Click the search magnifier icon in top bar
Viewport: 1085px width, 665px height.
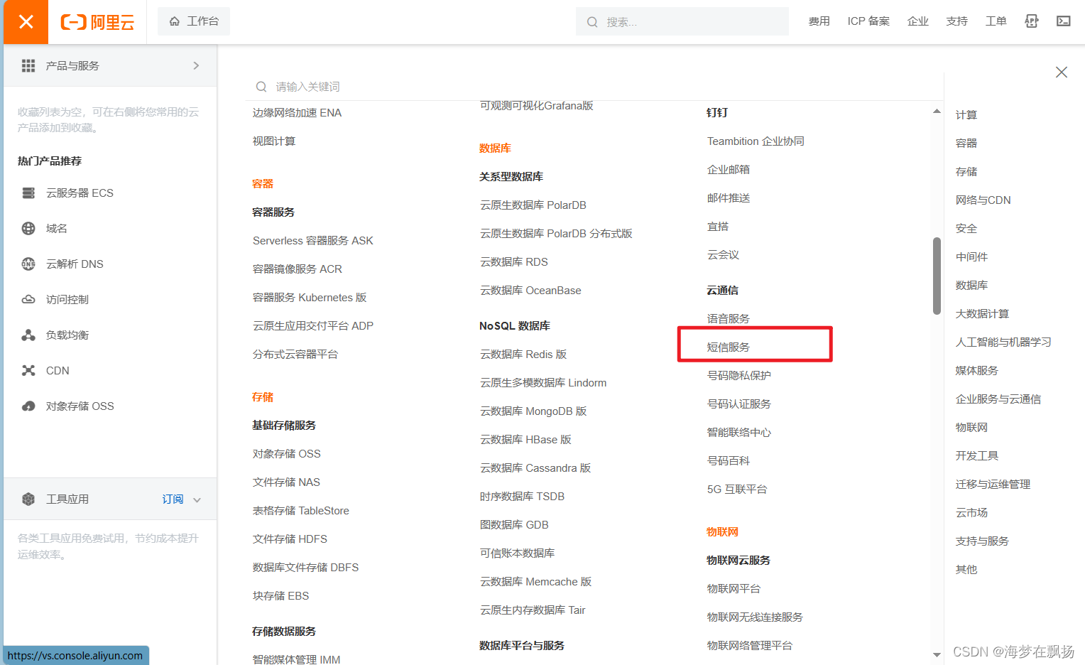tap(592, 22)
